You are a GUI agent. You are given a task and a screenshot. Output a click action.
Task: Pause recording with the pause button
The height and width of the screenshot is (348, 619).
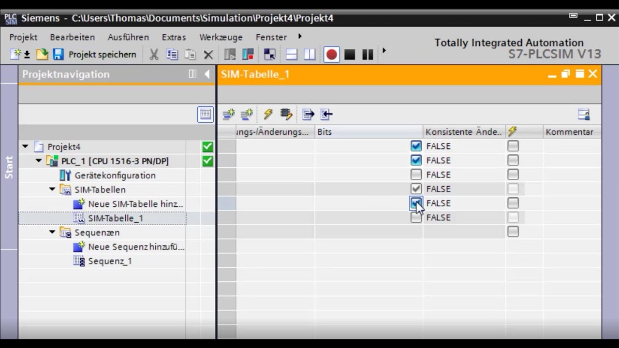[x=368, y=55]
